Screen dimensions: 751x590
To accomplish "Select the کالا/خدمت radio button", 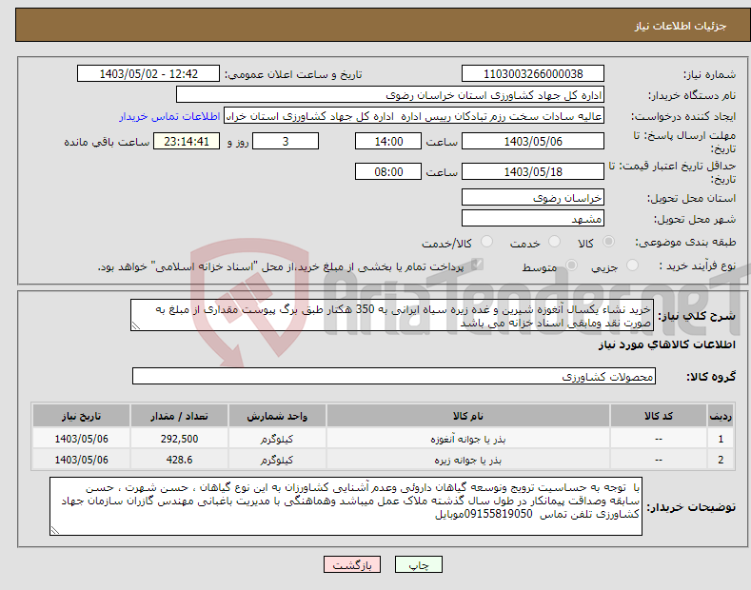I will (486, 242).
